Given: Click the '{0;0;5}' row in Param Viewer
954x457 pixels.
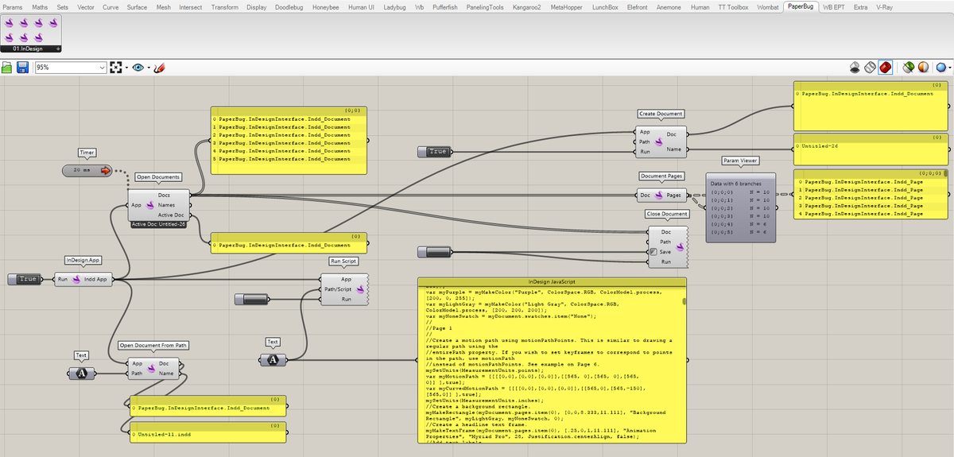Looking at the screenshot, I should click(739, 231).
